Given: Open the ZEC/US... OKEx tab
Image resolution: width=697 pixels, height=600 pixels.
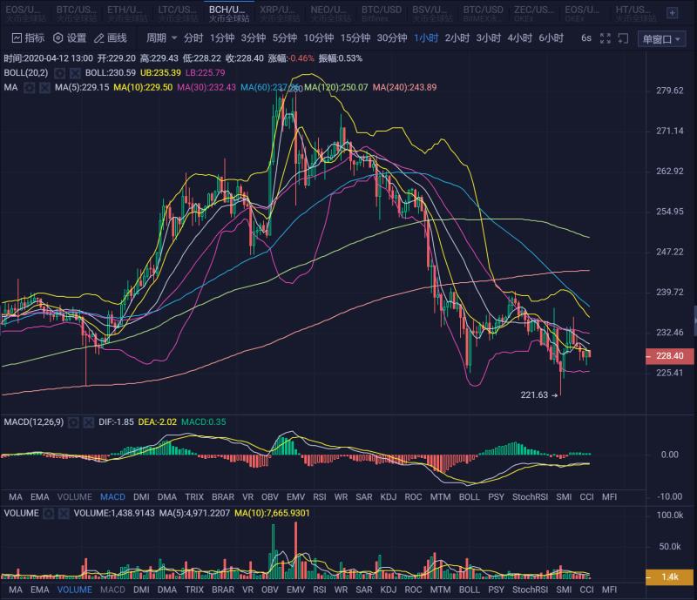Looking at the screenshot, I should tap(533, 13).
